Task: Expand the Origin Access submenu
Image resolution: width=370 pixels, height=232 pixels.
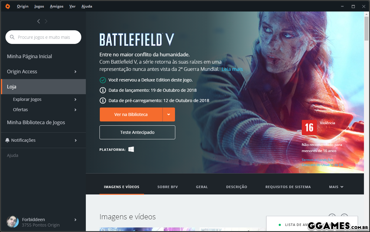Action: point(76,72)
